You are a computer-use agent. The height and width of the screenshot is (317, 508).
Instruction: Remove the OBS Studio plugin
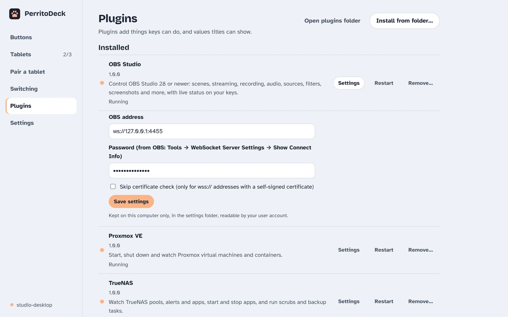[420, 83]
